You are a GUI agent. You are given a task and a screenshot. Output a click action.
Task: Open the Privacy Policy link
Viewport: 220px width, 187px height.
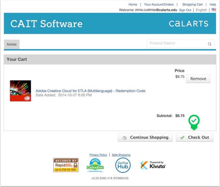tap(98, 155)
